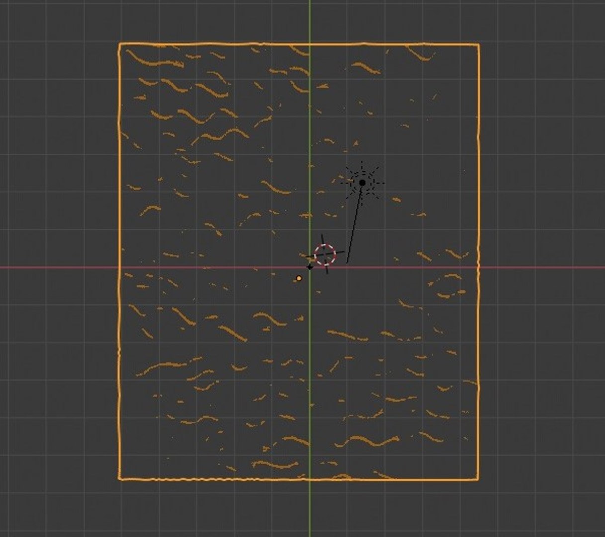Click the orange-outlined textured plane mesh

(x=299, y=262)
